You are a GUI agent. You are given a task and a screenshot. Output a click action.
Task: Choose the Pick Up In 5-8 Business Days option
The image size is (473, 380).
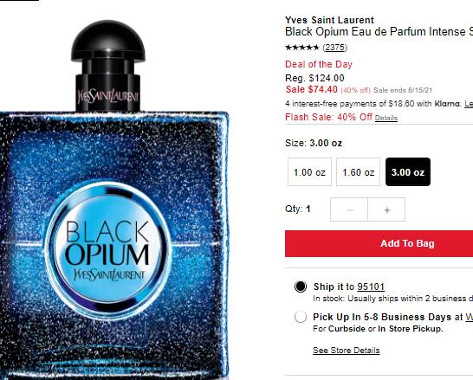301,317
